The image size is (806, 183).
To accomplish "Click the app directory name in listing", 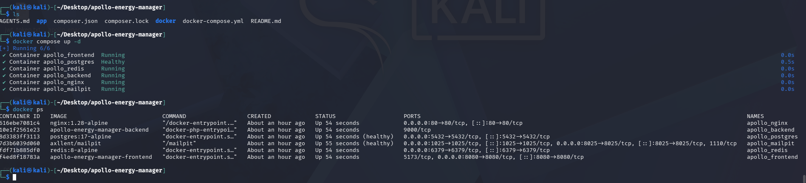I will coord(42,21).
